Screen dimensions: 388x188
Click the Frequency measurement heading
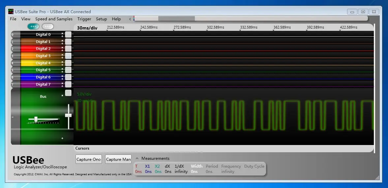coord(231,166)
